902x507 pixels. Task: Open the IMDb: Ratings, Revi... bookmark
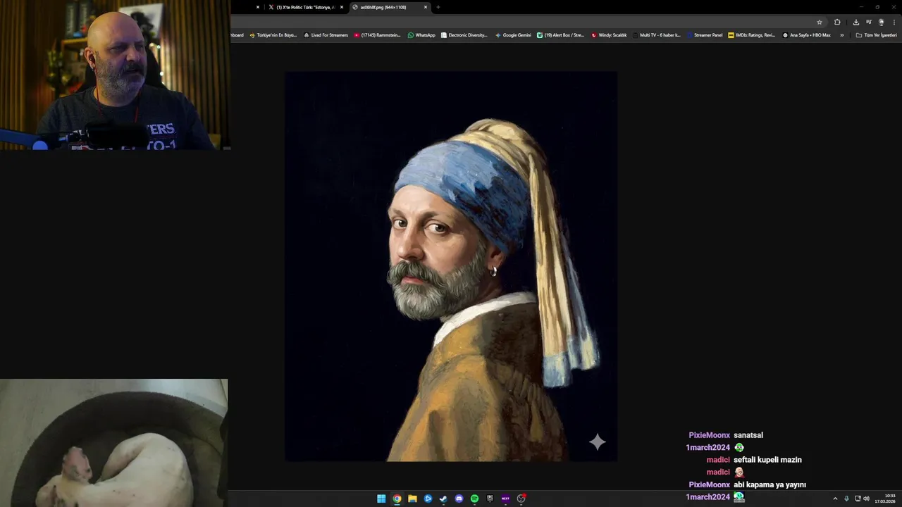click(x=752, y=35)
